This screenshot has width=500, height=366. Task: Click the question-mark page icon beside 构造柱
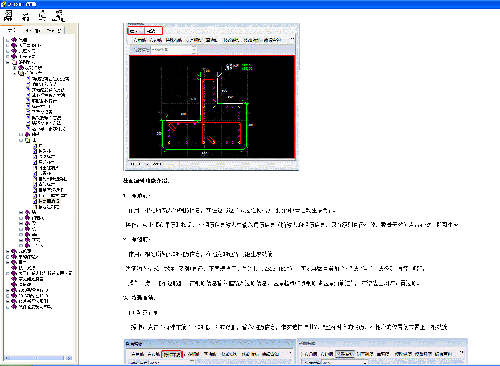click(35, 151)
